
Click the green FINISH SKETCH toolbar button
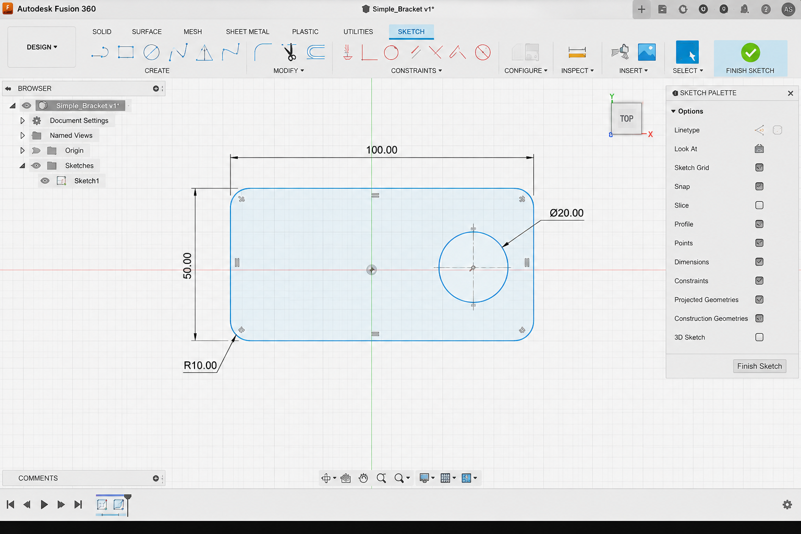750,58
